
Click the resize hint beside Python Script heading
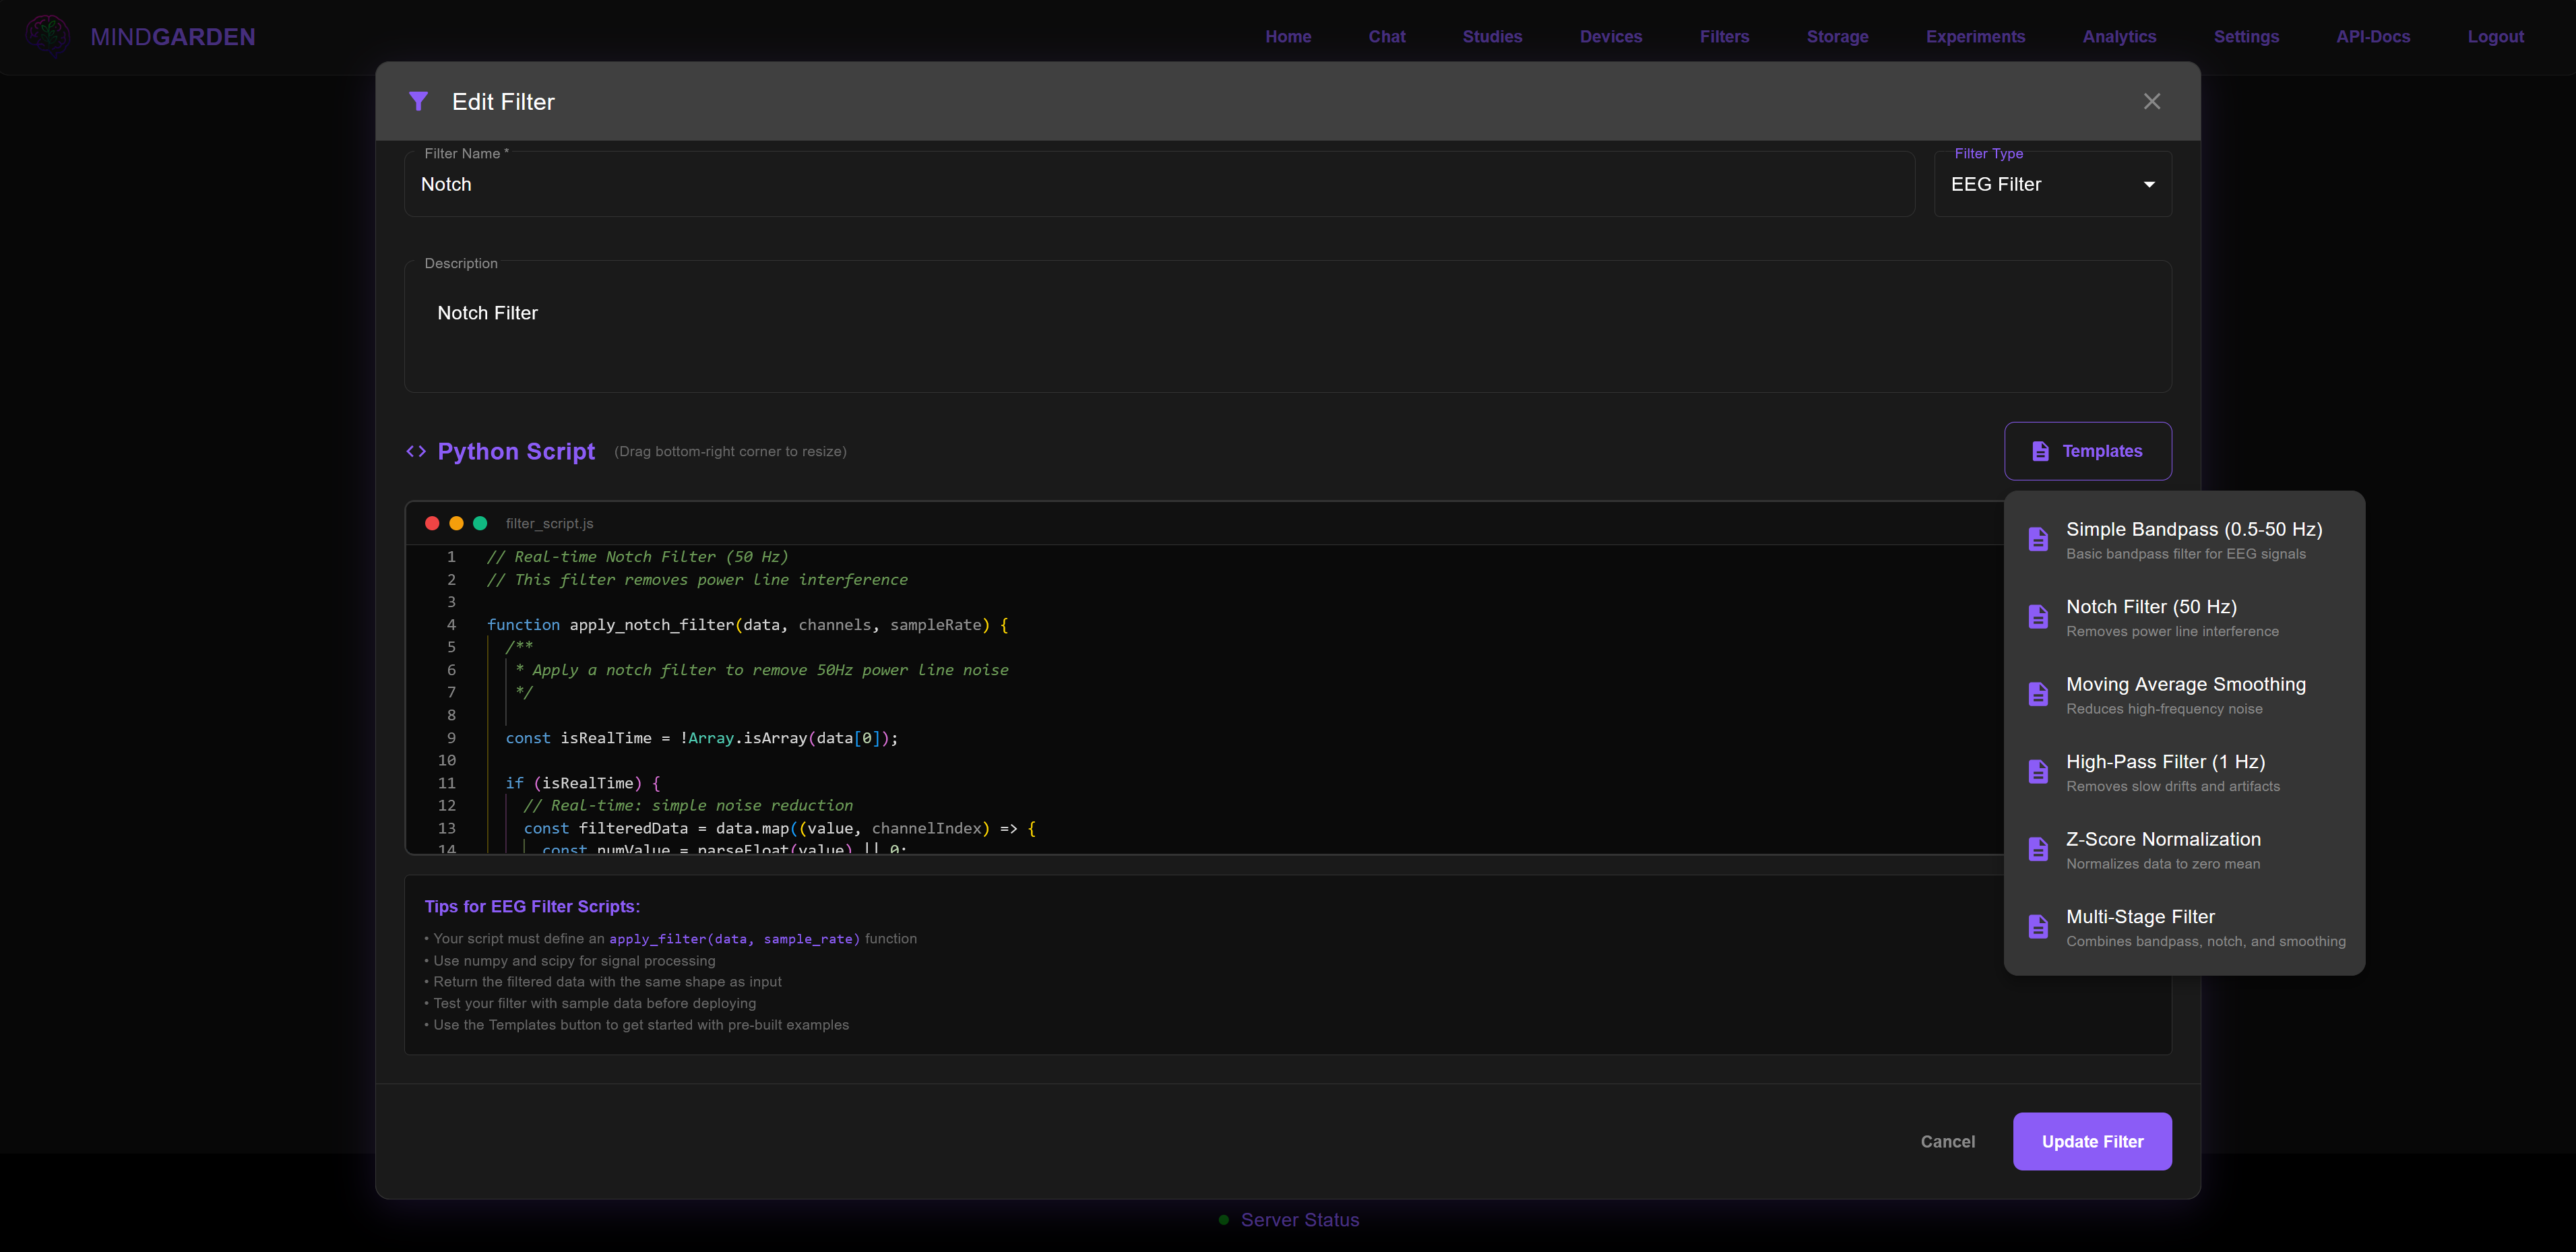[730, 452]
